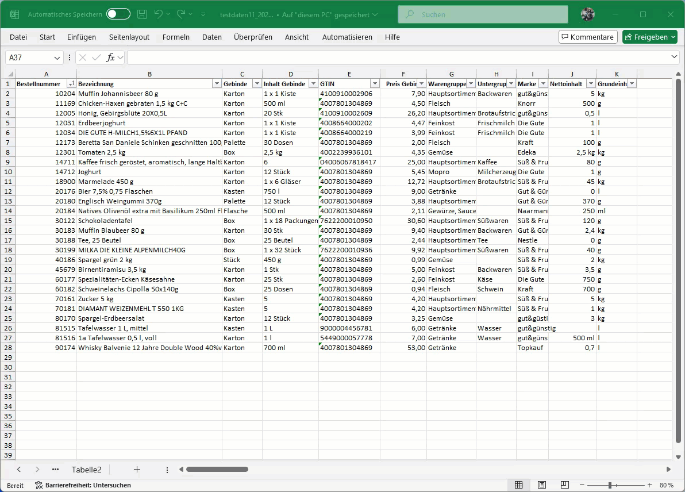Click the insert function fx icon
Screen dimensions: 685x492
(x=110, y=57)
